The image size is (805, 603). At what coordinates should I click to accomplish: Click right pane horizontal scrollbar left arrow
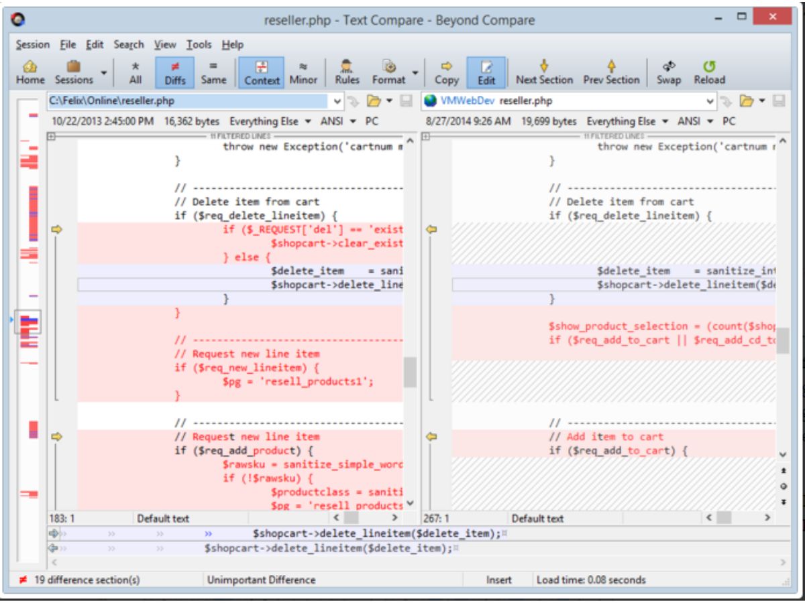(710, 518)
